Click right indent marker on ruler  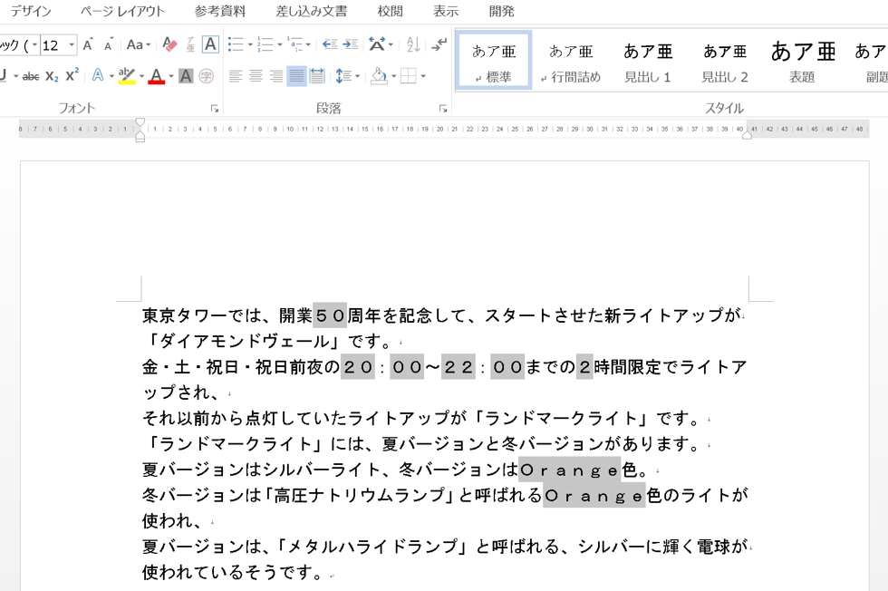[747, 135]
